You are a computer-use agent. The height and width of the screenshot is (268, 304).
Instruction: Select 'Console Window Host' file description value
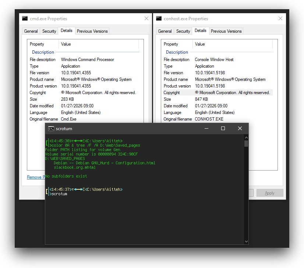point(214,60)
